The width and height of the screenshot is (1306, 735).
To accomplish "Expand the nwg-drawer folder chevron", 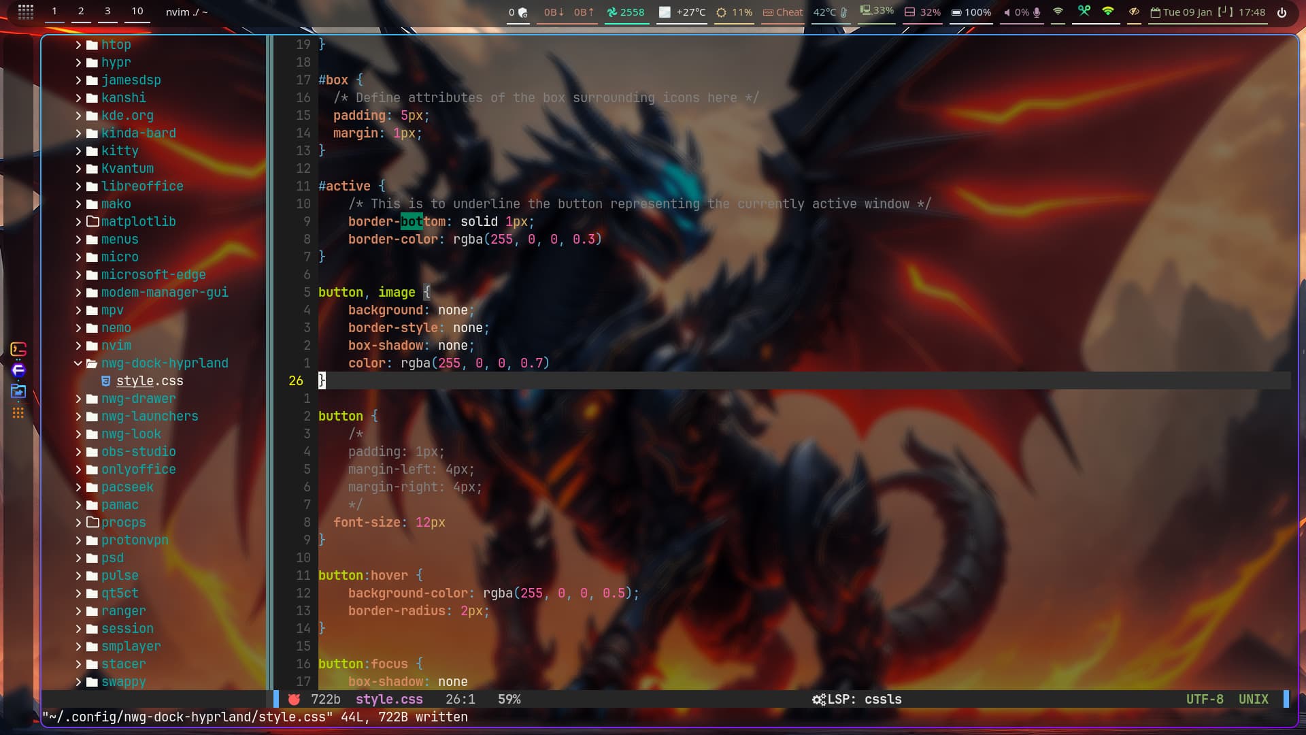I will pos(78,399).
